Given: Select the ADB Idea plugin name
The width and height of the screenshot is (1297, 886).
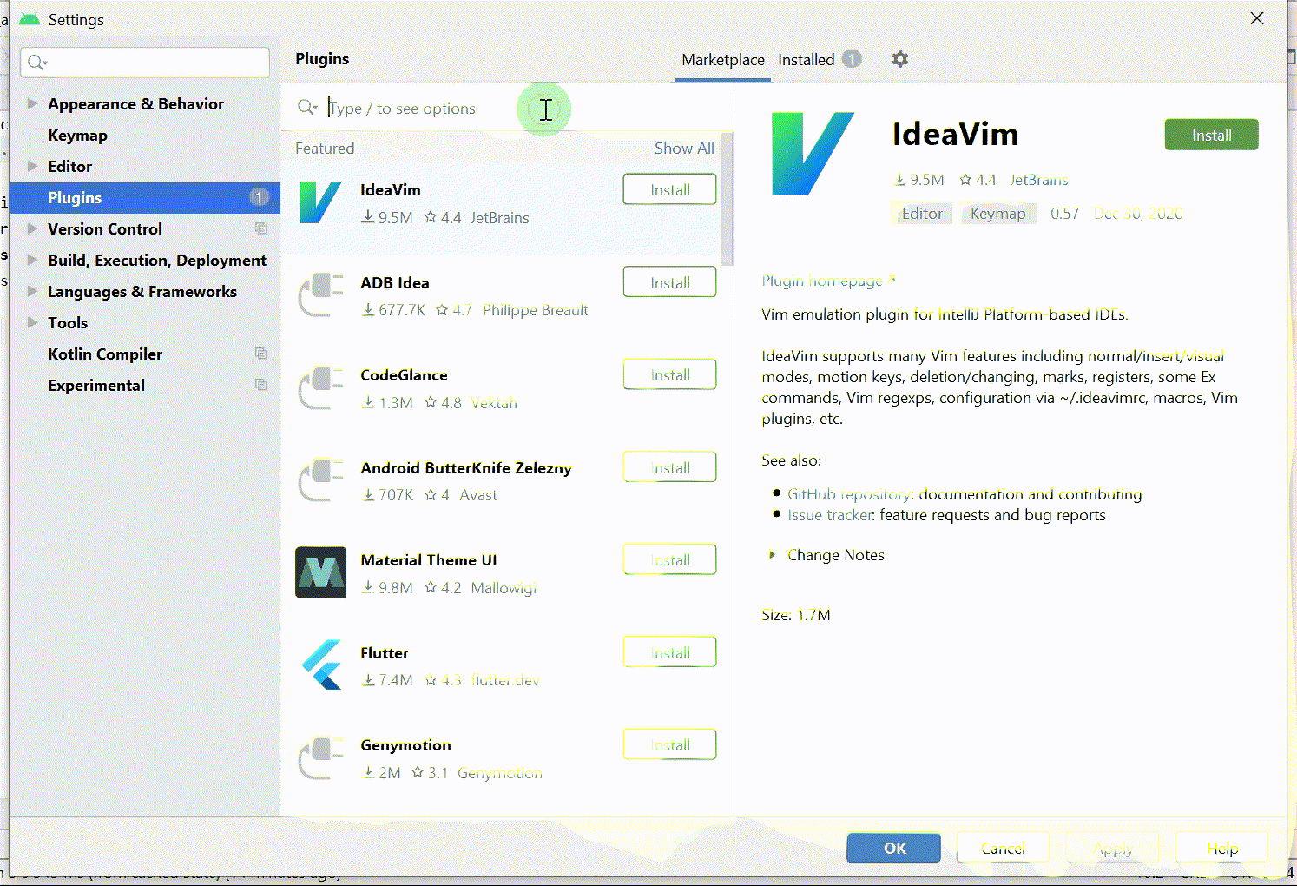Looking at the screenshot, I should [x=395, y=282].
